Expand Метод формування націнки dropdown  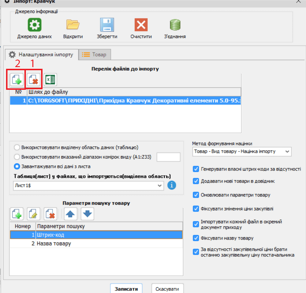[x=242, y=151]
